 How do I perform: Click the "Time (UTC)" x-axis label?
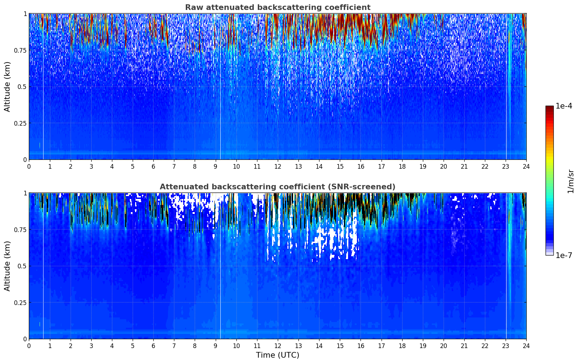(x=277, y=355)
